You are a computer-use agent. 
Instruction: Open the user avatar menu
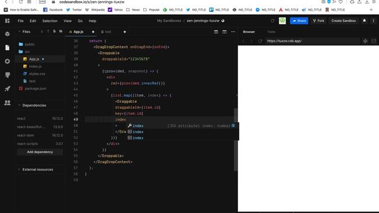(282, 21)
